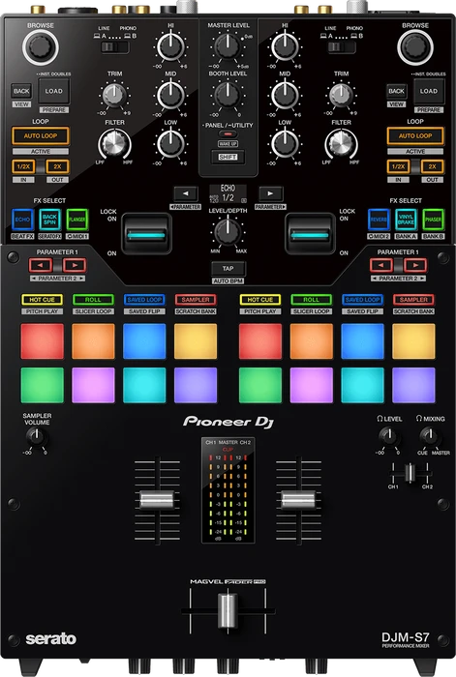Adjust the left channel HI EQ knob
The height and width of the screenshot is (677, 456).
pyautogui.click(x=170, y=46)
